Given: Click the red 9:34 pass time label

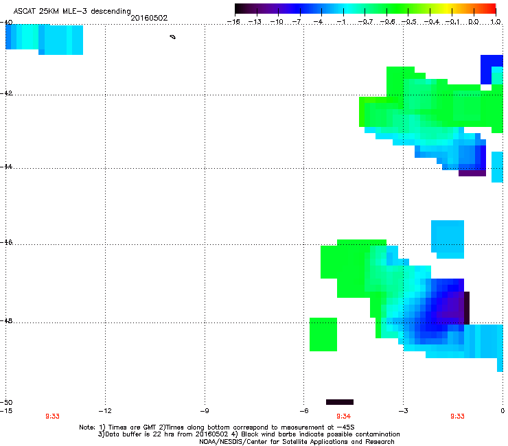Looking at the screenshot, I should 343,416.
